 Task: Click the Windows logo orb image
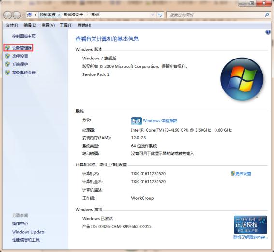click(x=242, y=79)
